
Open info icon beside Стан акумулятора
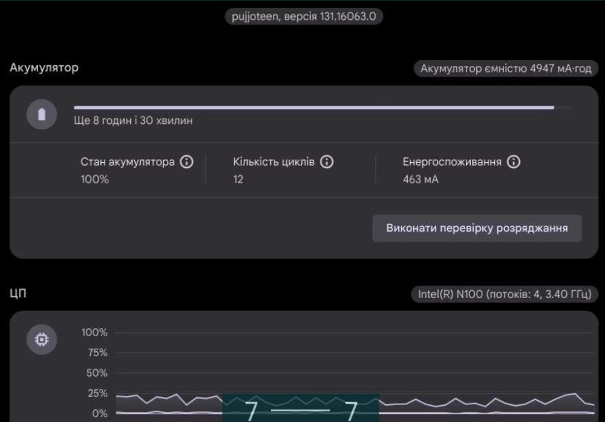tap(187, 162)
